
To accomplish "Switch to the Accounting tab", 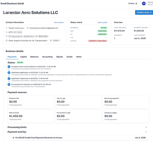I will coord(48,57).
